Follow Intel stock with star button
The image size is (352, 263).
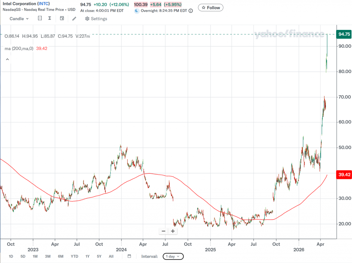pos(211,8)
